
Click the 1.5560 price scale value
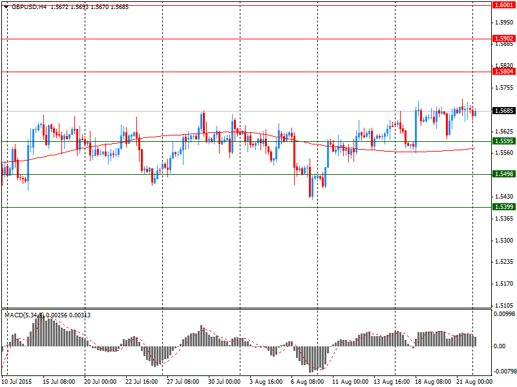coord(504,153)
